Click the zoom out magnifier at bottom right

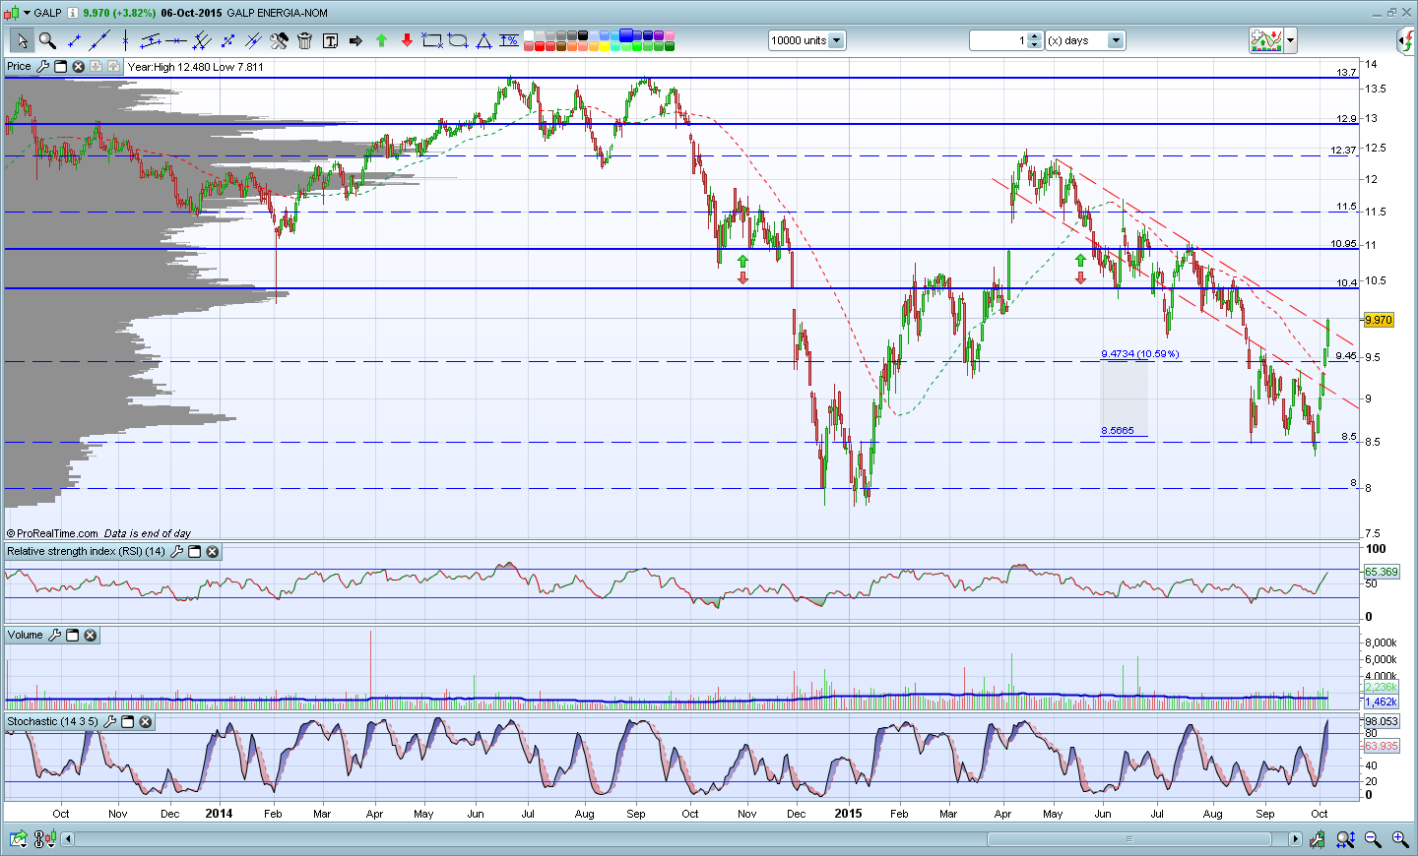(1373, 839)
